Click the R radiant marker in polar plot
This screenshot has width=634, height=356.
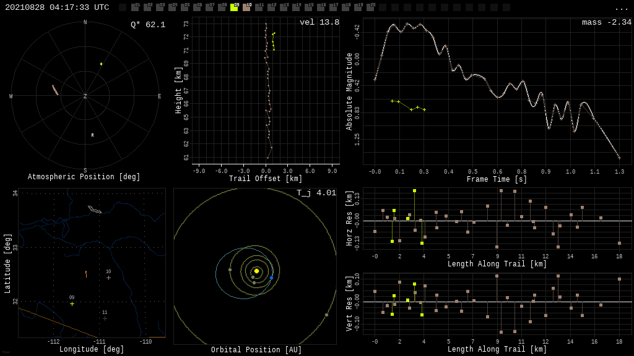coord(93,135)
